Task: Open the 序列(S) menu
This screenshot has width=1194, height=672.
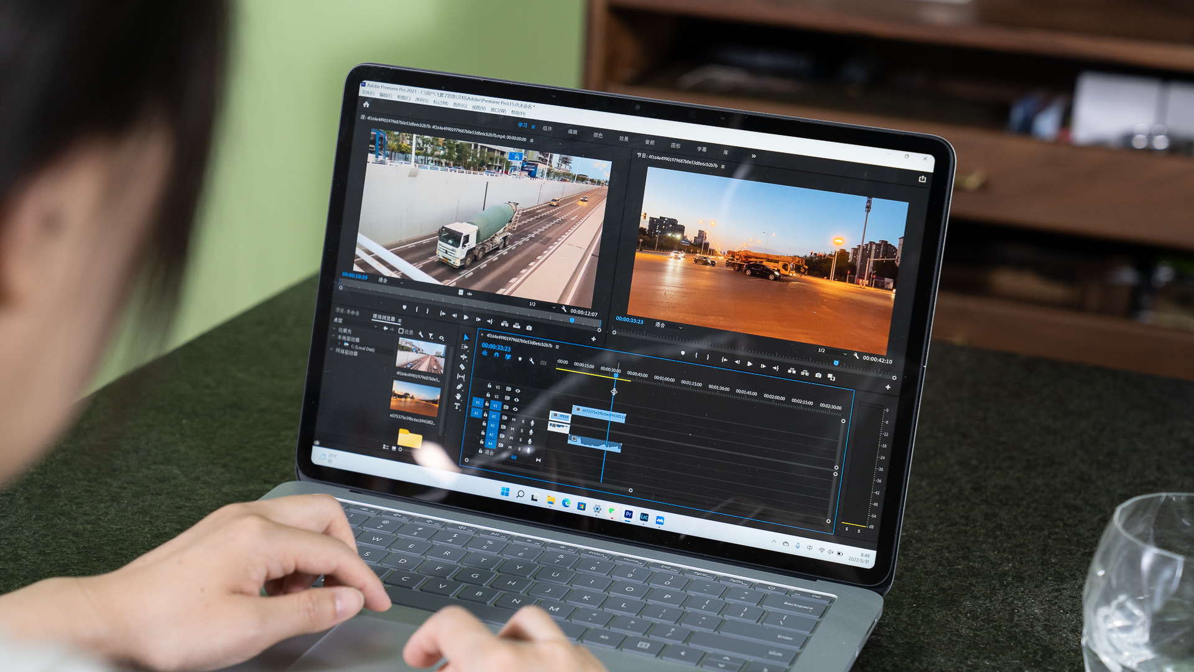Action: (422, 100)
